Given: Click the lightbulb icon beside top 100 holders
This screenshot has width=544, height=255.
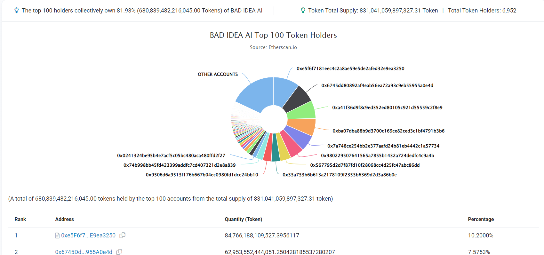Looking at the screenshot, I should tap(16, 11).
